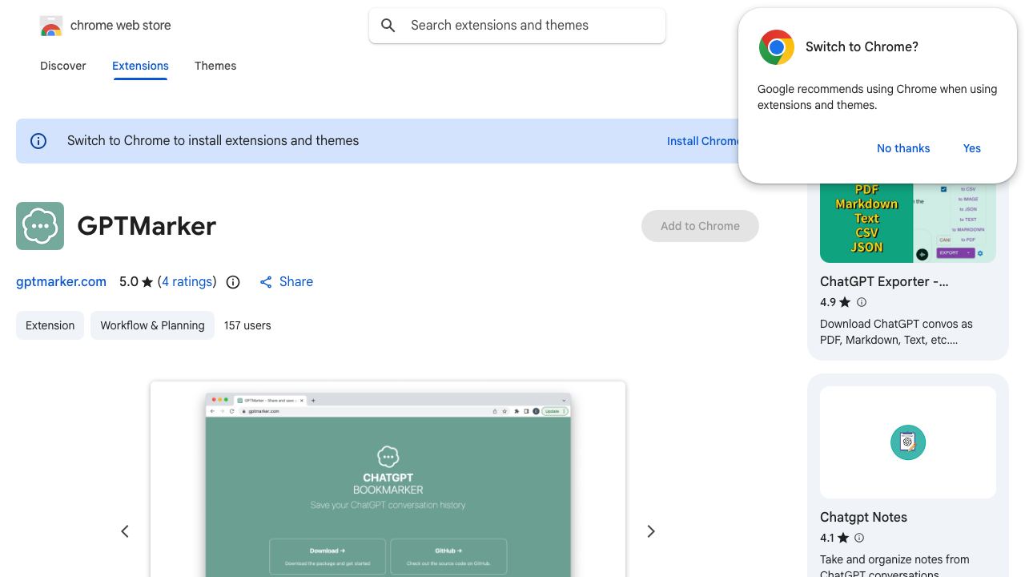Open Chatgpt Notes title link

coord(863,518)
